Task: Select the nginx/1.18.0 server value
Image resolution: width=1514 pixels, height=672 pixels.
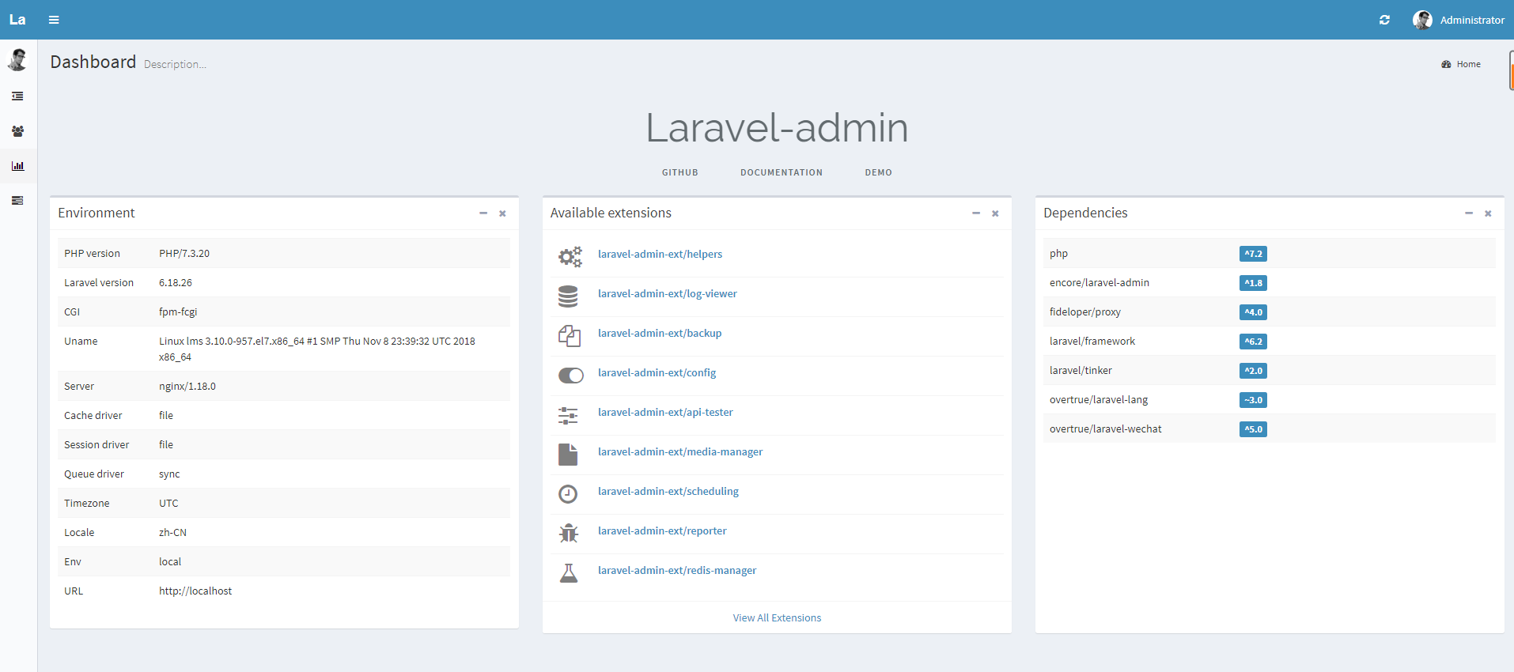Action: (x=187, y=387)
